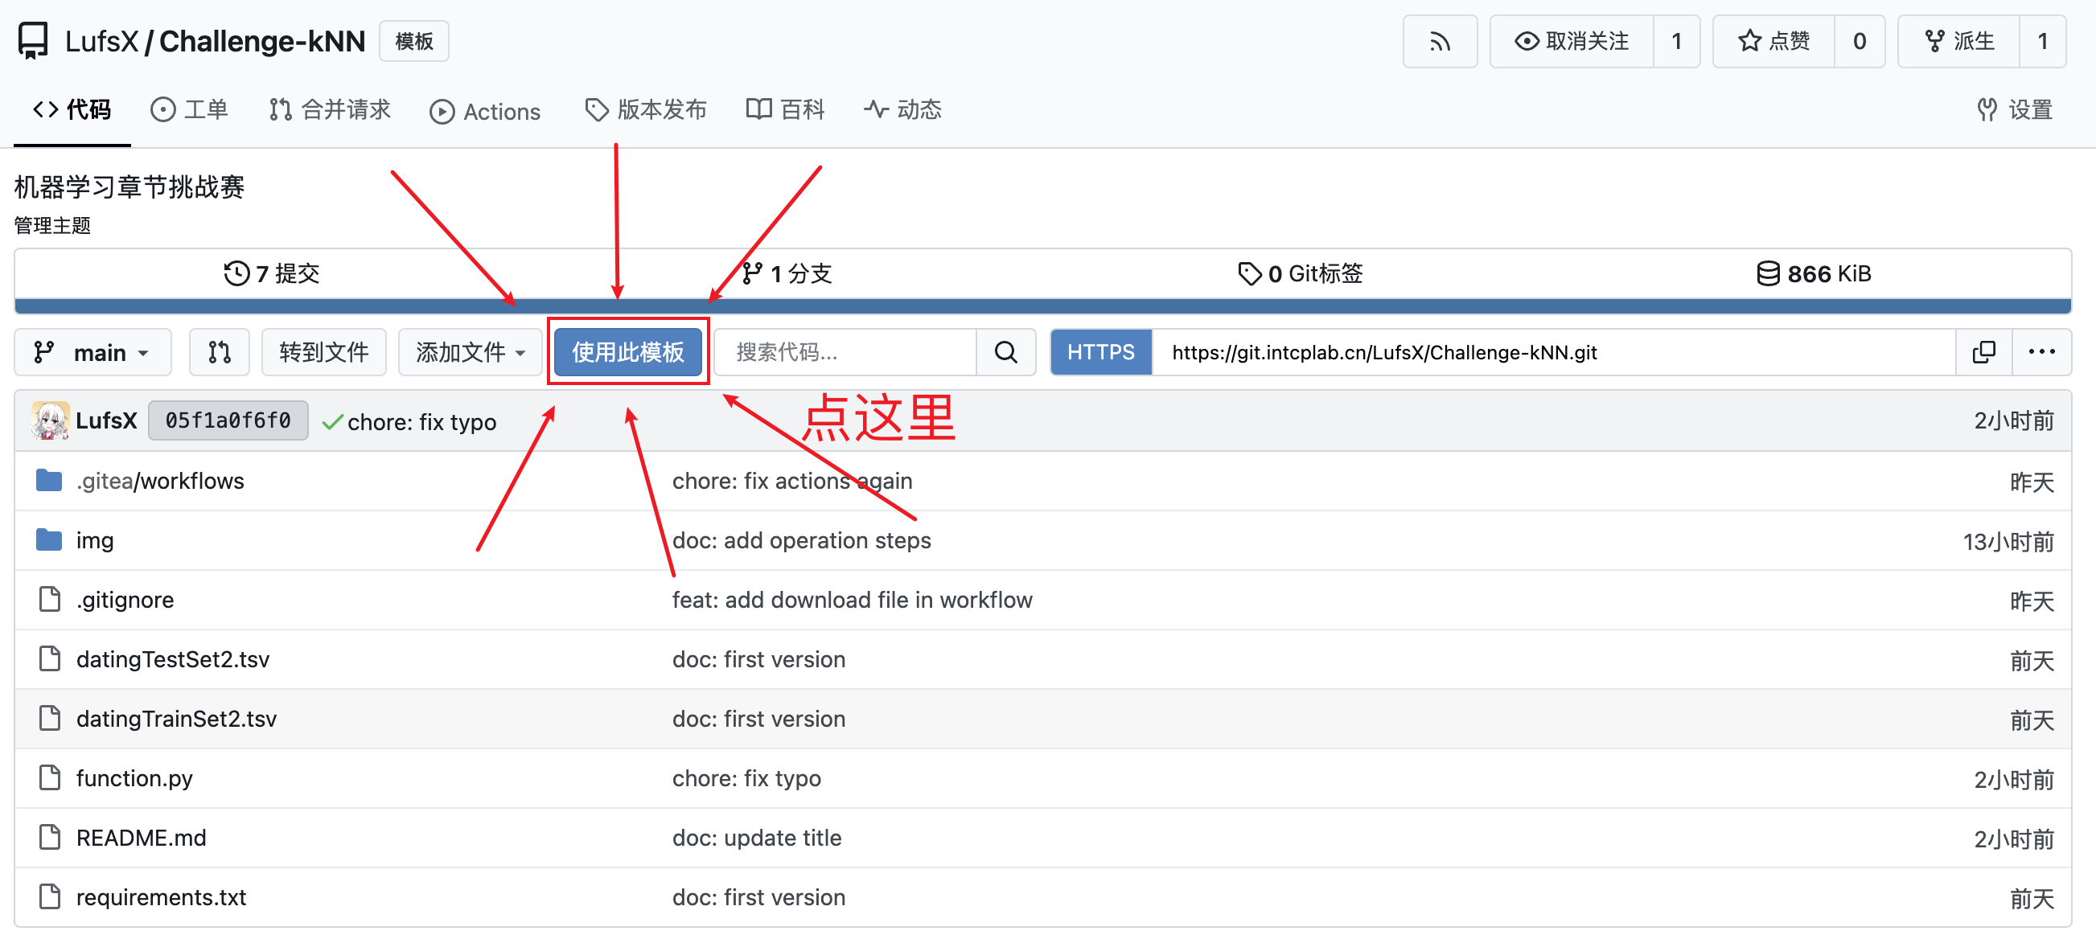The image size is (2096, 939).
Task: Expand the main branch dropdown
Action: 92,352
